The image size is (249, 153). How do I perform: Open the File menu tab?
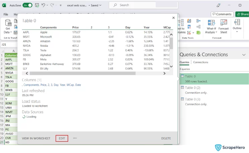(x=6, y=14)
